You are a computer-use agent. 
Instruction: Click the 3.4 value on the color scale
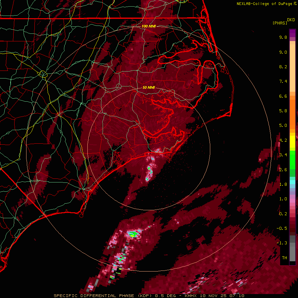click(283, 155)
